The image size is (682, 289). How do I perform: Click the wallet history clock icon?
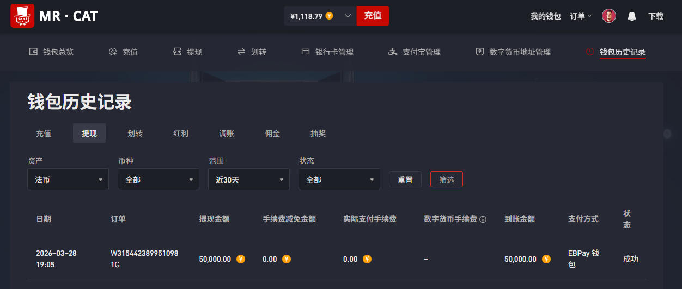point(589,52)
